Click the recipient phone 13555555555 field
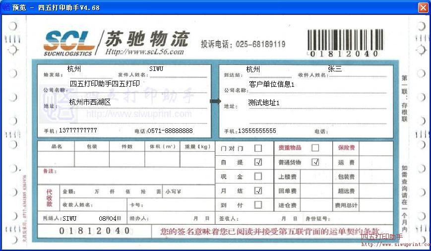This screenshot has width=431, height=251. click(257, 131)
